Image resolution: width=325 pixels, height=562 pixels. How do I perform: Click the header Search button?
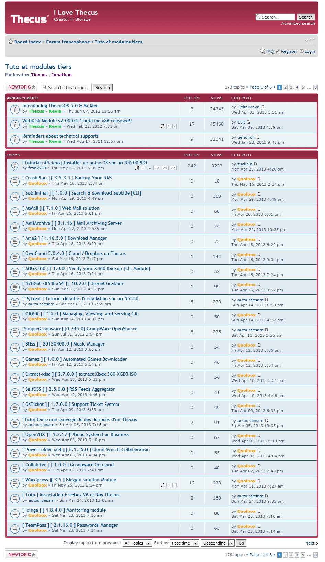[x=305, y=17]
